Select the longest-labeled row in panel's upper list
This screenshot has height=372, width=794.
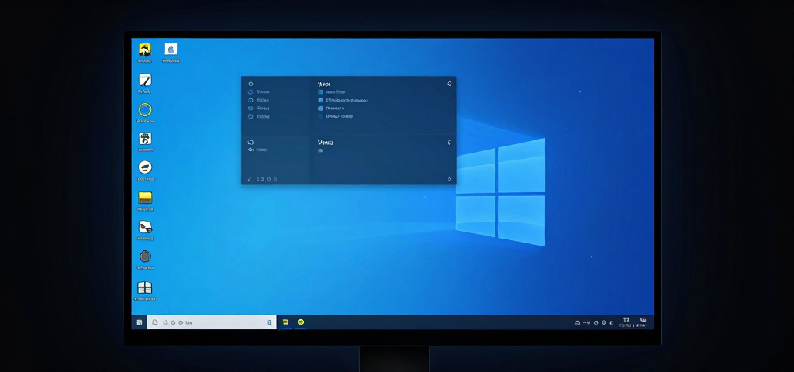tap(343, 100)
